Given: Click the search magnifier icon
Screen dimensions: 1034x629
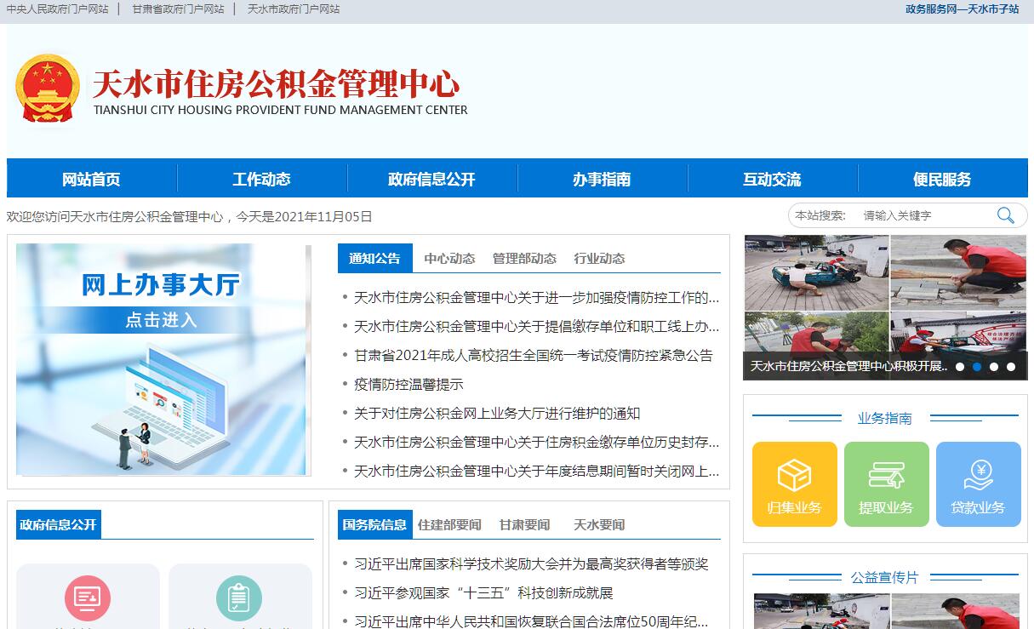Looking at the screenshot, I should [1005, 215].
